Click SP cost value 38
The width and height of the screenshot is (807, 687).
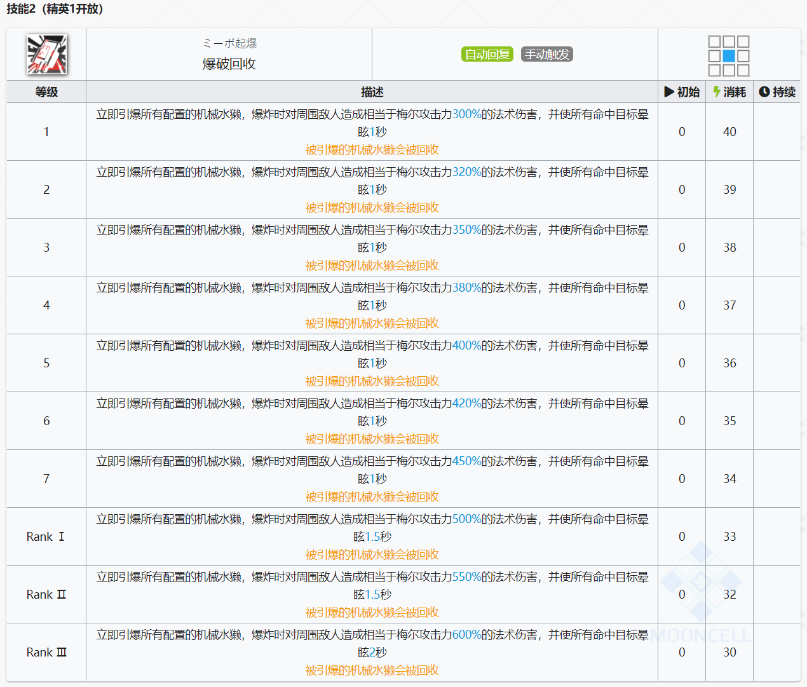click(729, 247)
